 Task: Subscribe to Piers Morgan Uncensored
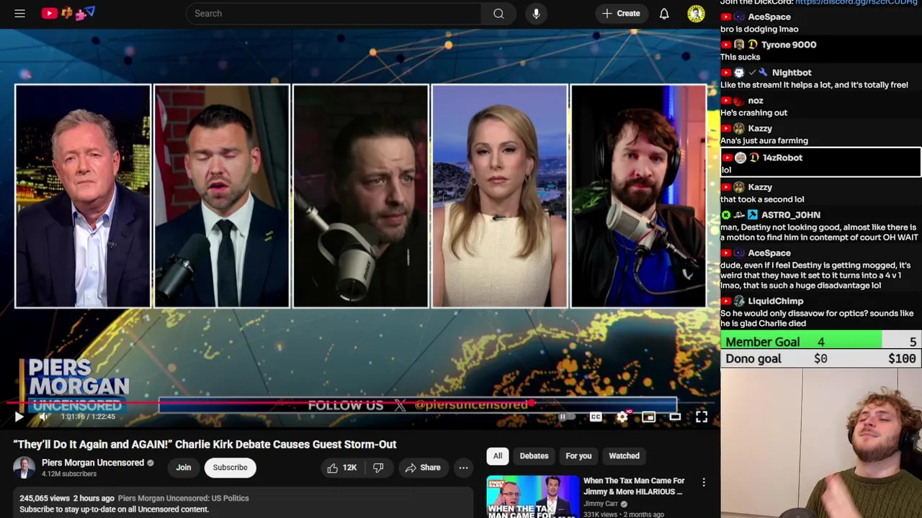(x=230, y=468)
